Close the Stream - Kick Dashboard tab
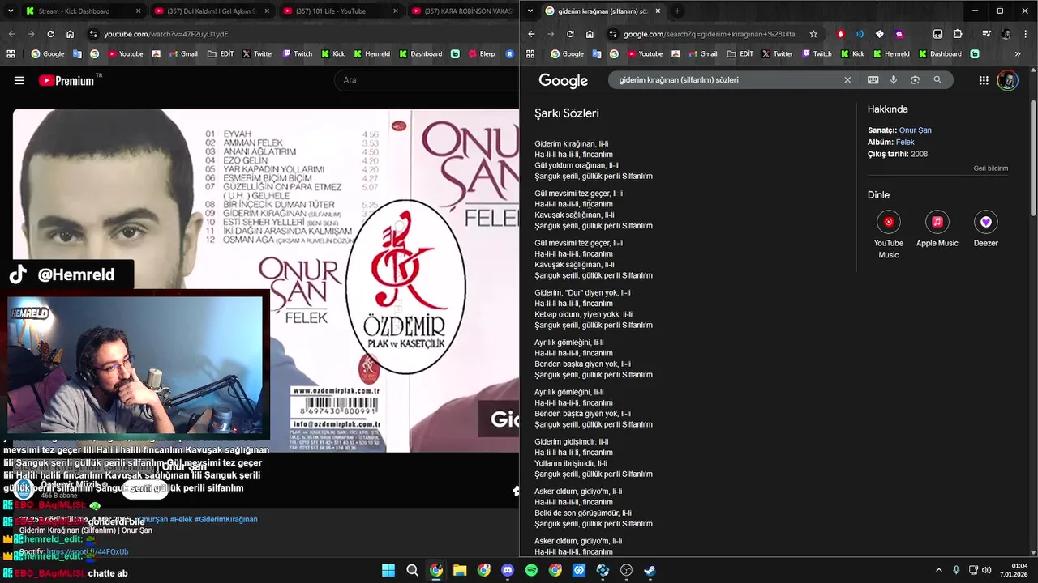Image resolution: width=1038 pixels, height=583 pixels. pyautogui.click(x=138, y=11)
